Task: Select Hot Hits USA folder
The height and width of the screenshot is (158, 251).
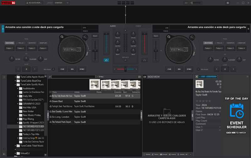Action: [29, 107]
